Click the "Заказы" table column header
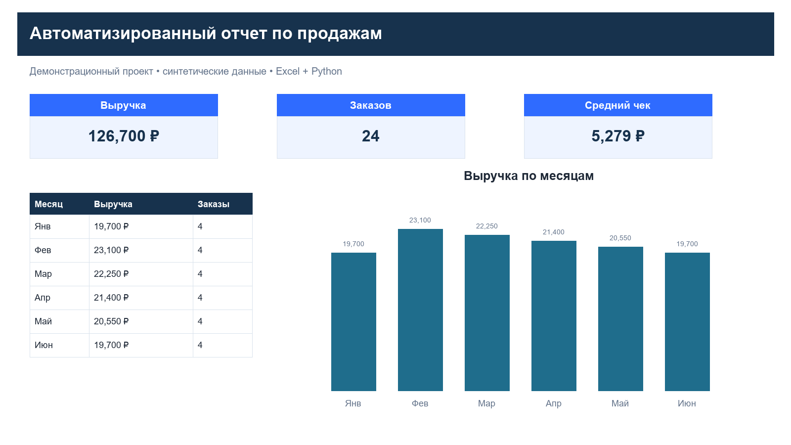 pos(222,204)
